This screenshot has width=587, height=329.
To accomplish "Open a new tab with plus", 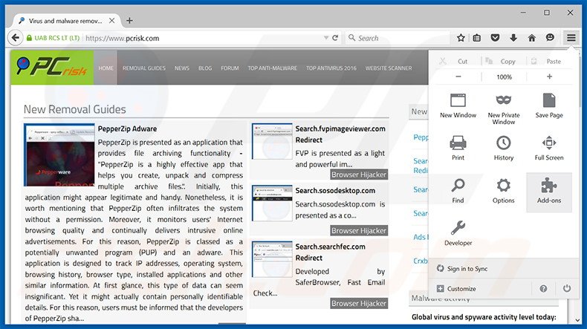I will [129, 21].
